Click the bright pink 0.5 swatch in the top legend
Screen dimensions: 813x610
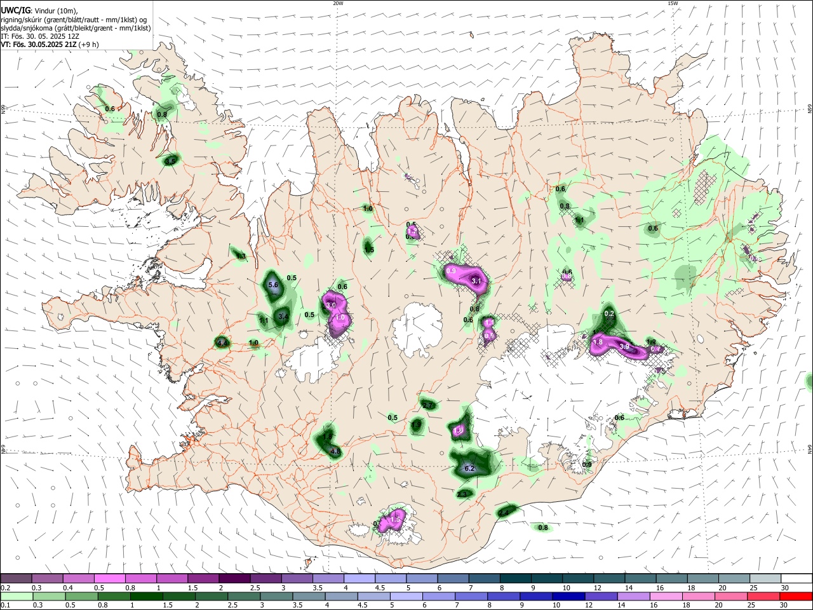(x=109, y=578)
